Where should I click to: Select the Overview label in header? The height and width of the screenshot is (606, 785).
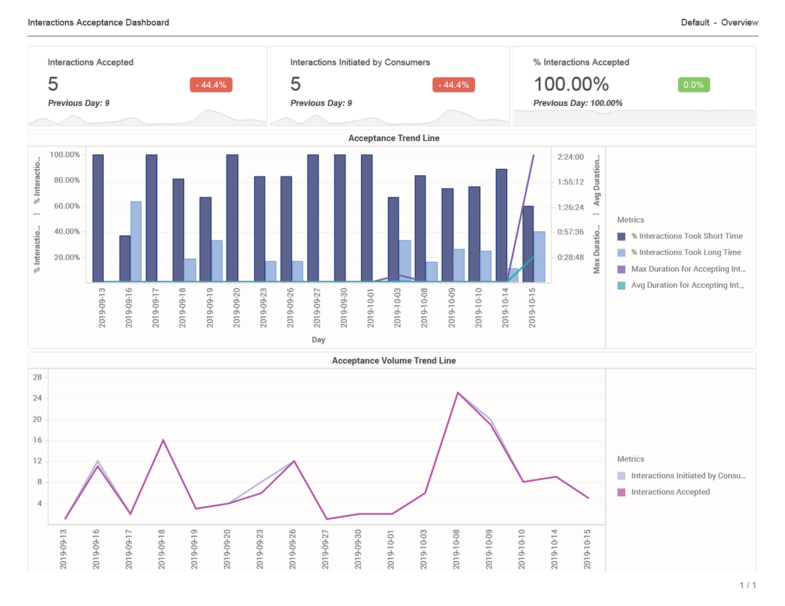point(739,22)
